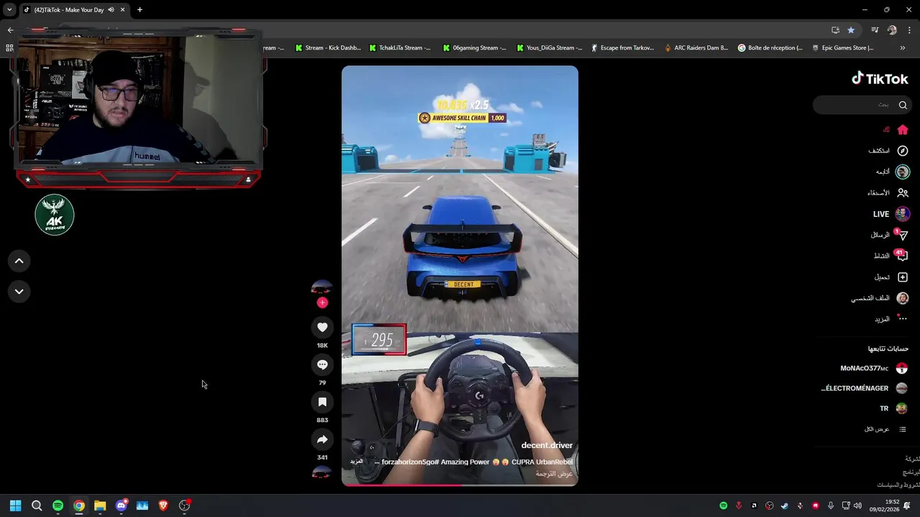Open the 06gaming Stream bookmark
This screenshot has width=920, height=517.
coord(474,48)
